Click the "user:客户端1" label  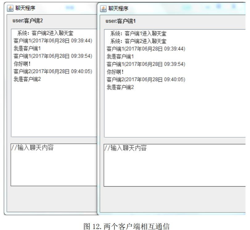[x=121, y=21]
